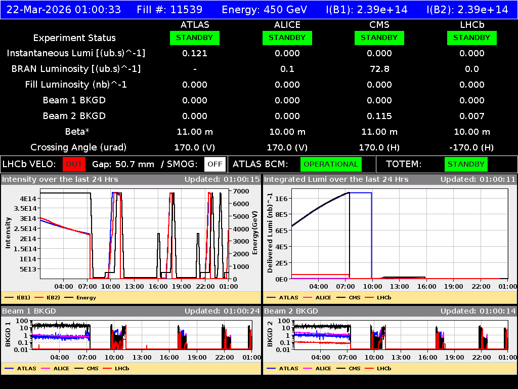Viewport: 518px width, 389px height.
Task: Expand the Intensity over last 24 Hrs panel
Action: point(61,179)
